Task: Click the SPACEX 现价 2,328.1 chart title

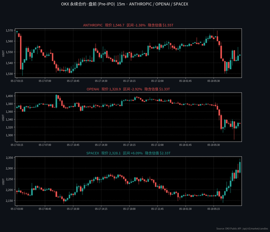Action: click(128, 153)
